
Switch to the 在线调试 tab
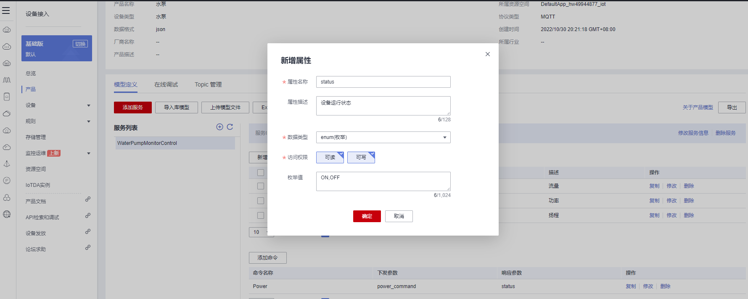tap(166, 84)
